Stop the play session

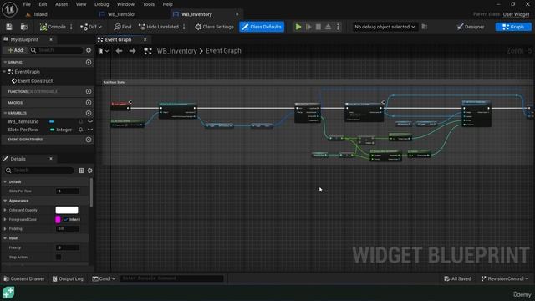tap(318, 27)
